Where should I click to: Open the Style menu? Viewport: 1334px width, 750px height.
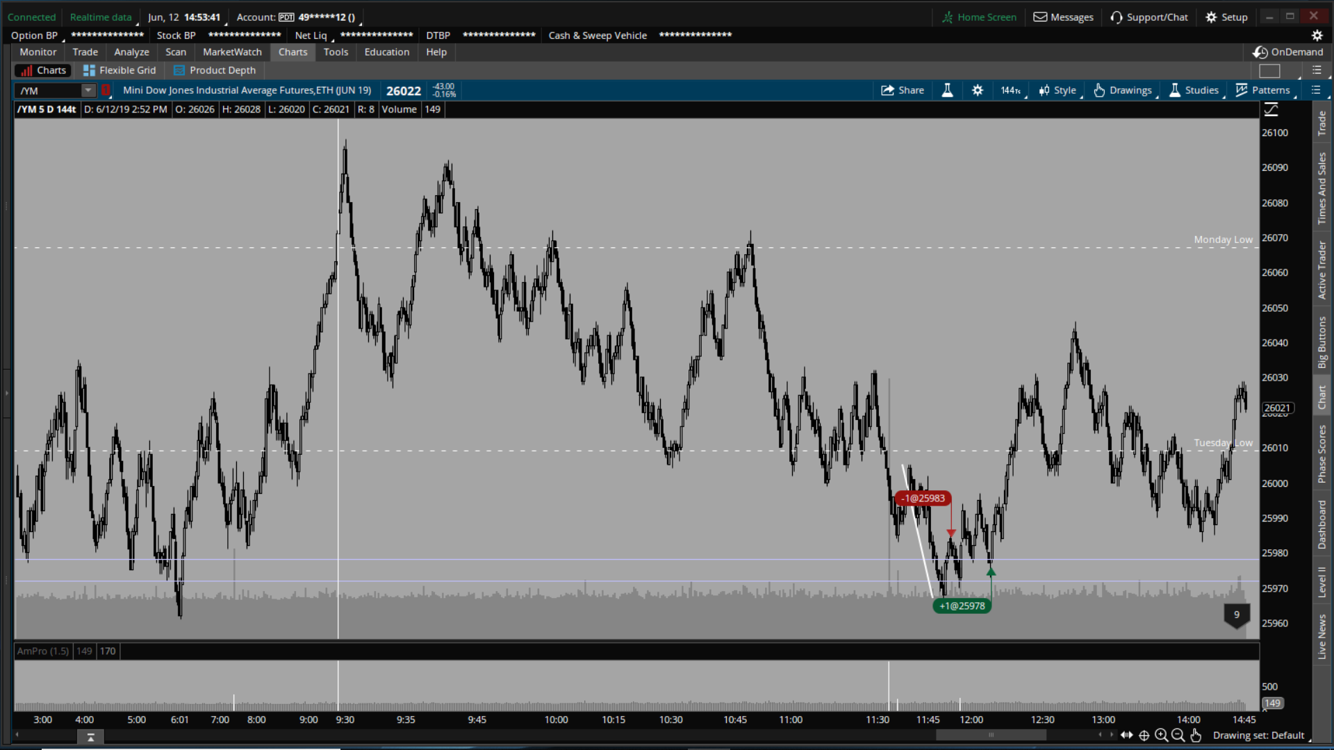pyautogui.click(x=1057, y=90)
